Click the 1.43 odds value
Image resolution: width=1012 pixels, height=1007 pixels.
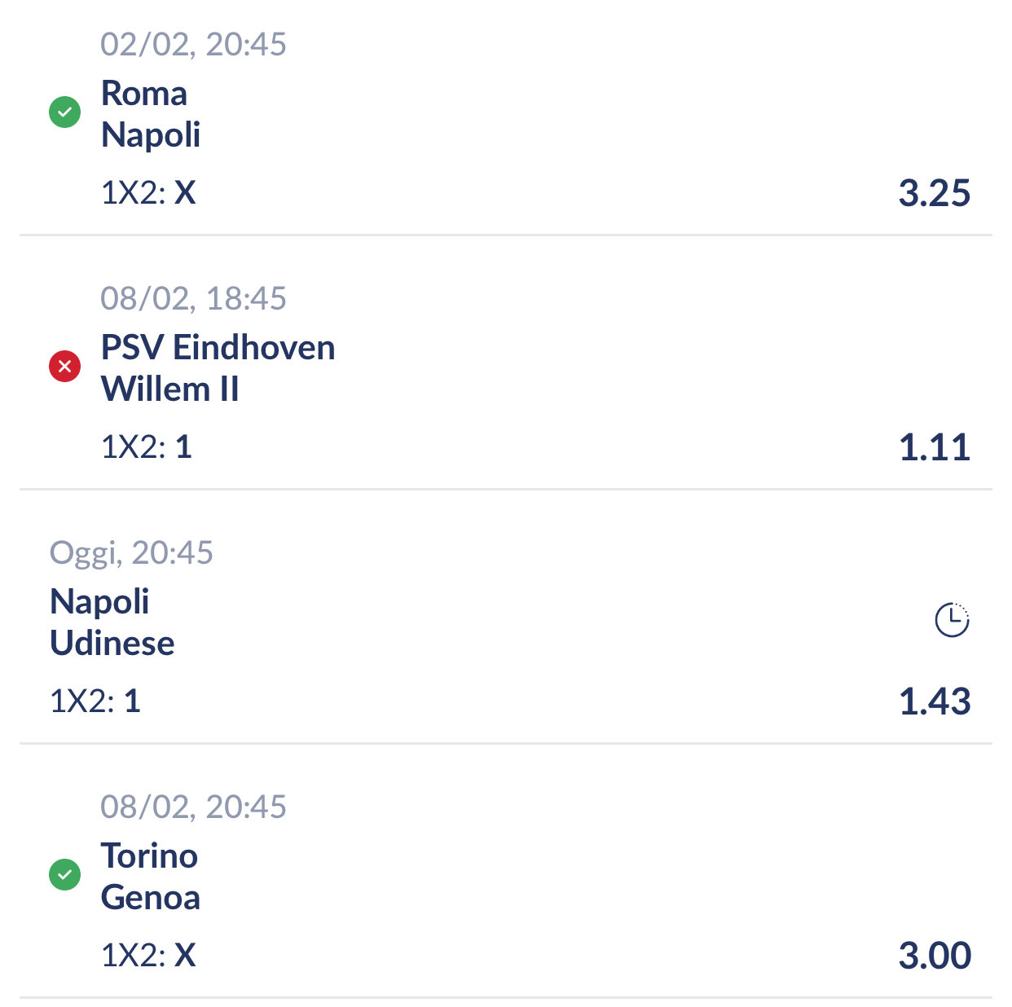click(934, 702)
